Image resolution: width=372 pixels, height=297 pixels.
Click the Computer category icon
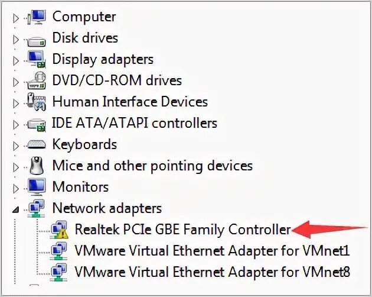pyautogui.click(x=36, y=17)
